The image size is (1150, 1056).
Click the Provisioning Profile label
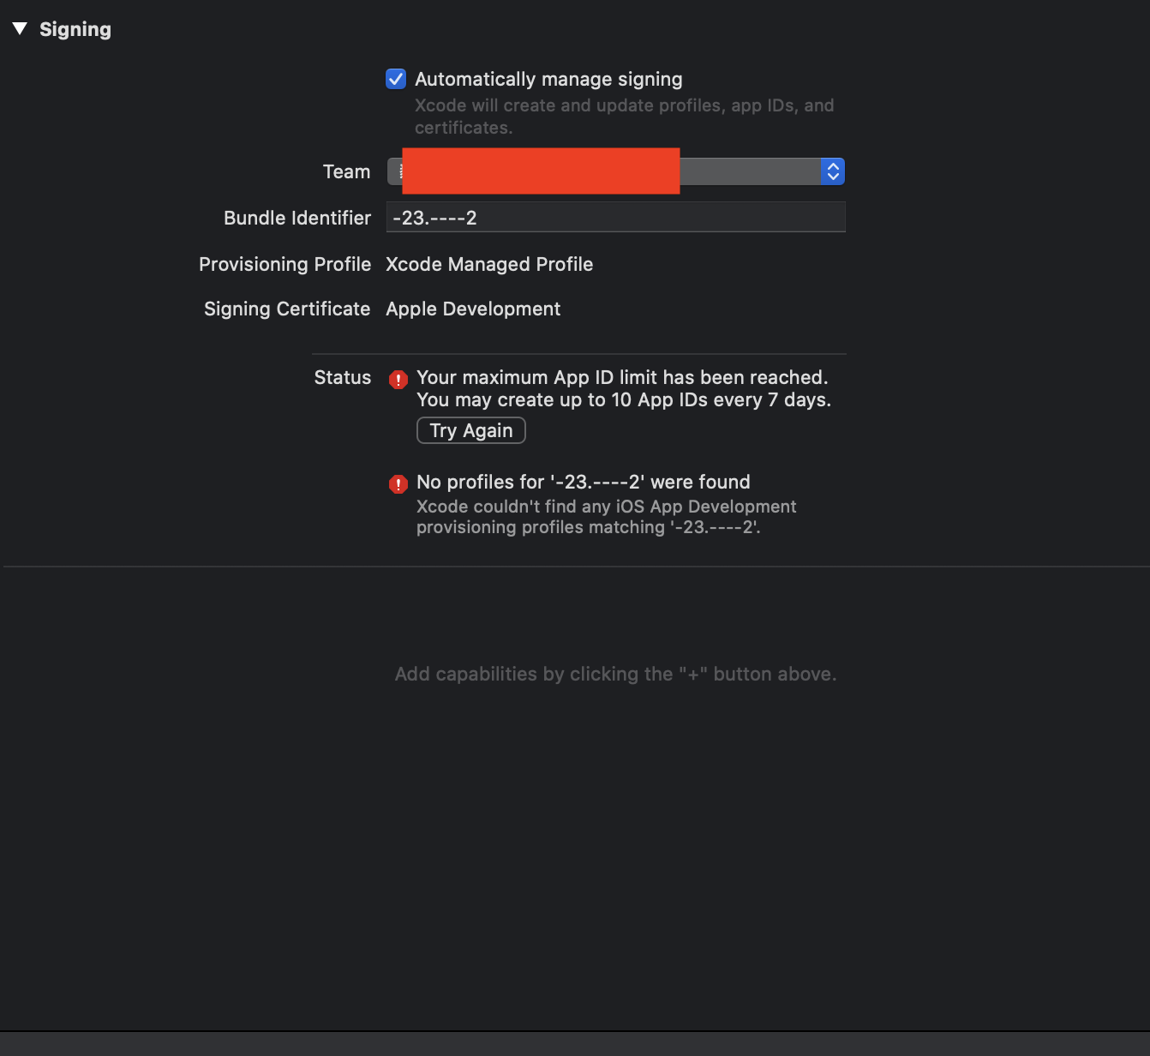point(285,264)
